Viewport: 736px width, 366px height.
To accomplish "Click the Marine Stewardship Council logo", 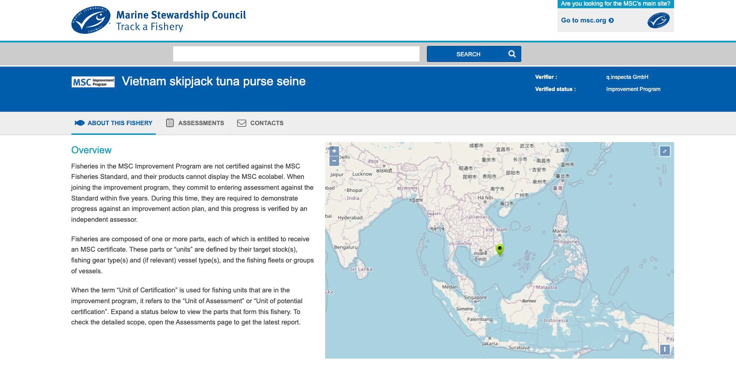I will [91, 20].
